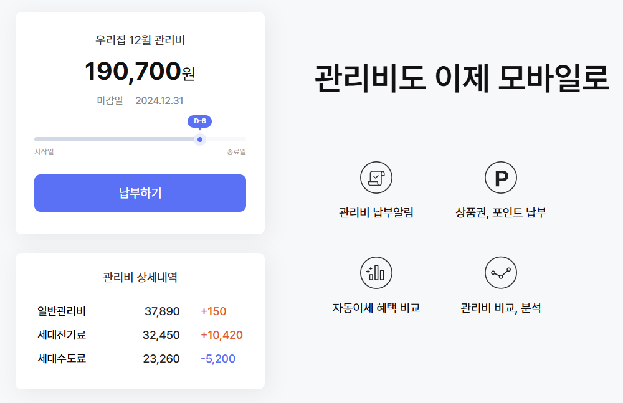
Task: Select the 일반관리비 row label
Action: click(x=62, y=311)
